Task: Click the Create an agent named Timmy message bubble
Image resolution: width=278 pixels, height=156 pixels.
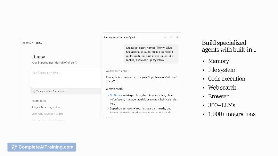Action: pos(151,54)
